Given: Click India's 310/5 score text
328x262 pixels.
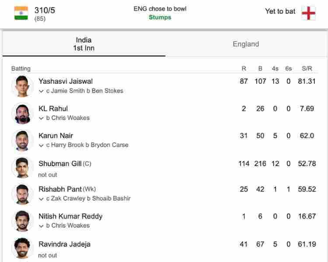Looking at the screenshot, I should [x=45, y=10].
